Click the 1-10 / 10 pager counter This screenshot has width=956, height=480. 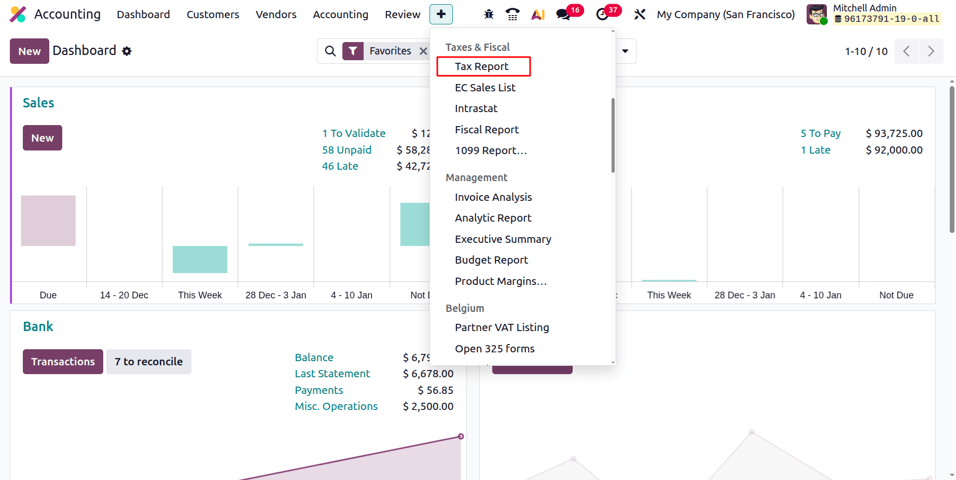pos(866,51)
